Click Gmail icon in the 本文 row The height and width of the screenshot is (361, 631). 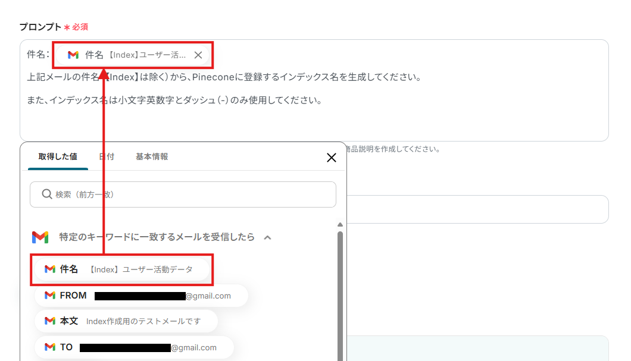pos(50,321)
